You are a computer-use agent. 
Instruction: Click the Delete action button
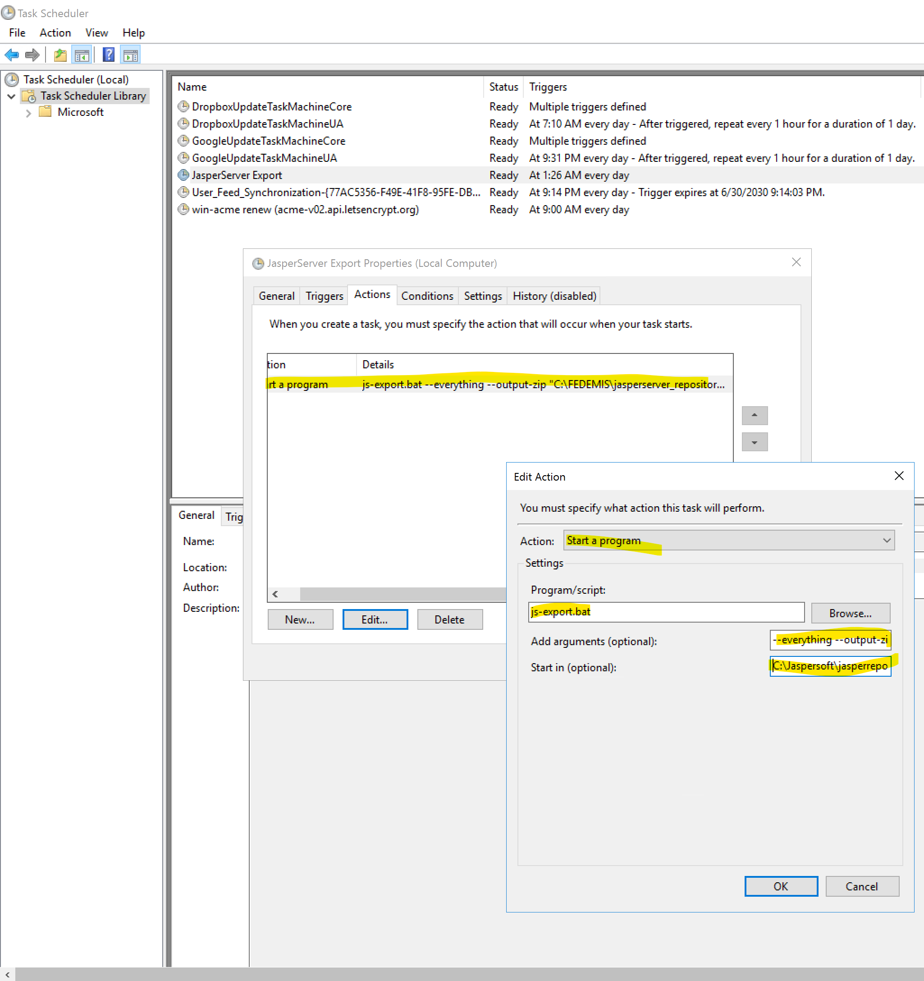(449, 620)
